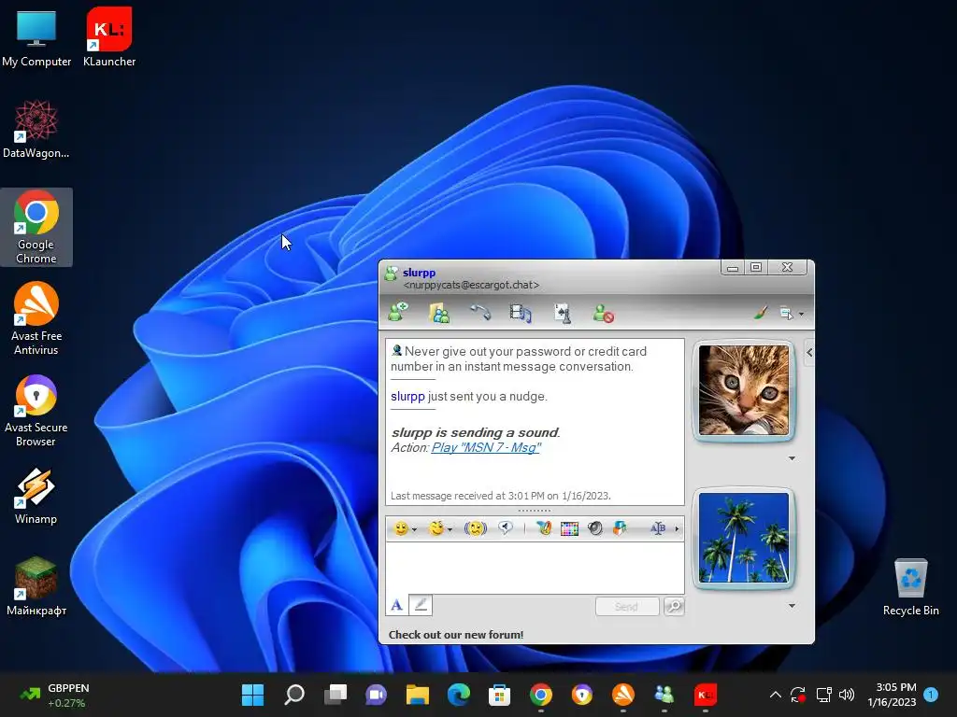Select the KLauncher desktop shortcut
Viewport: 957px width, 717px height.
[x=109, y=36]
